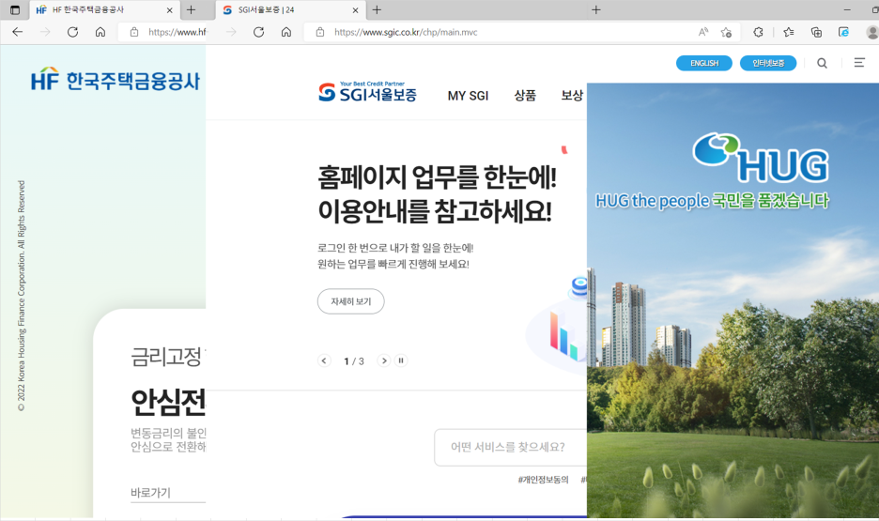879x521 pixels.
Task: Click the 어떤 서비스를 찾으세요? search field
Action: click(511, 447)
